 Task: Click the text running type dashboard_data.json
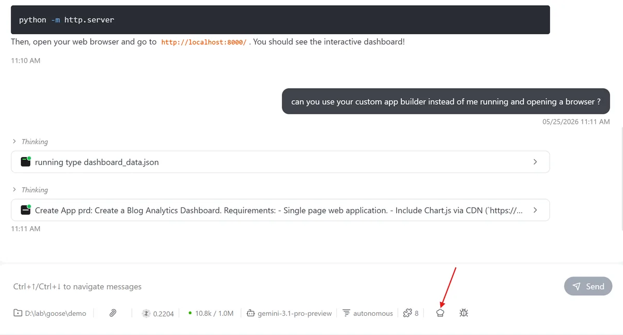point(97,162)
